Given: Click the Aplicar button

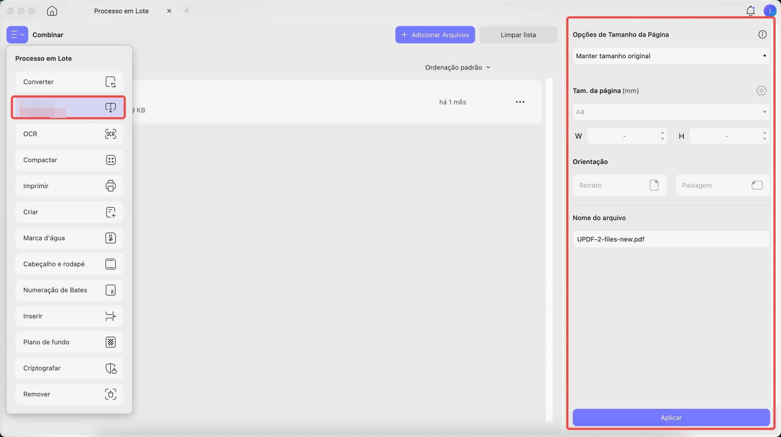Looking at the screenshot, I should click(671, 417).
